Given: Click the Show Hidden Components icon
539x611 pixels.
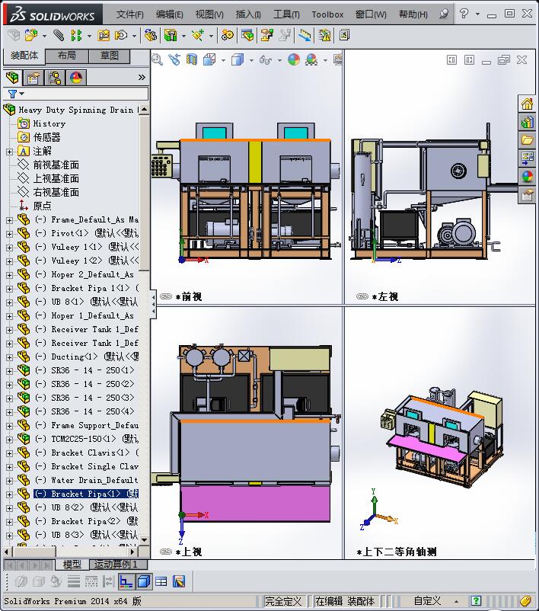Looking at the screenshot, I should (x=150, y=36).
